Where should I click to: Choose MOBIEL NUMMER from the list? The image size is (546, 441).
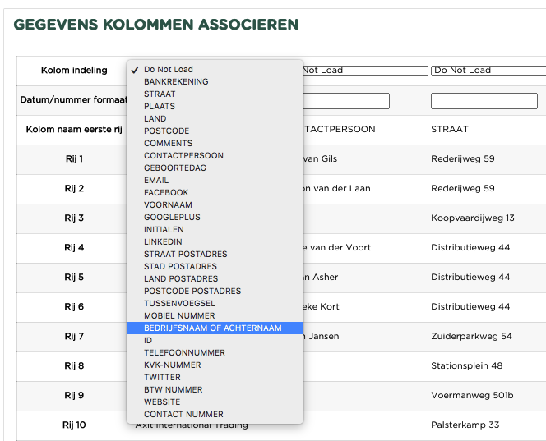pyautogui.click(x=179, y=316)
